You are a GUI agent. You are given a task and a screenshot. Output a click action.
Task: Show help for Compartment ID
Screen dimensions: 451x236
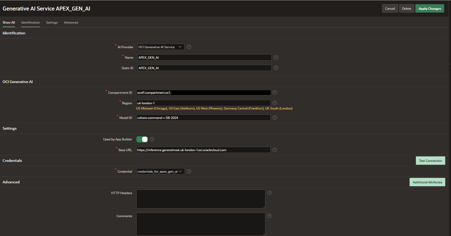pyautogui.click(x=275, y=92)
